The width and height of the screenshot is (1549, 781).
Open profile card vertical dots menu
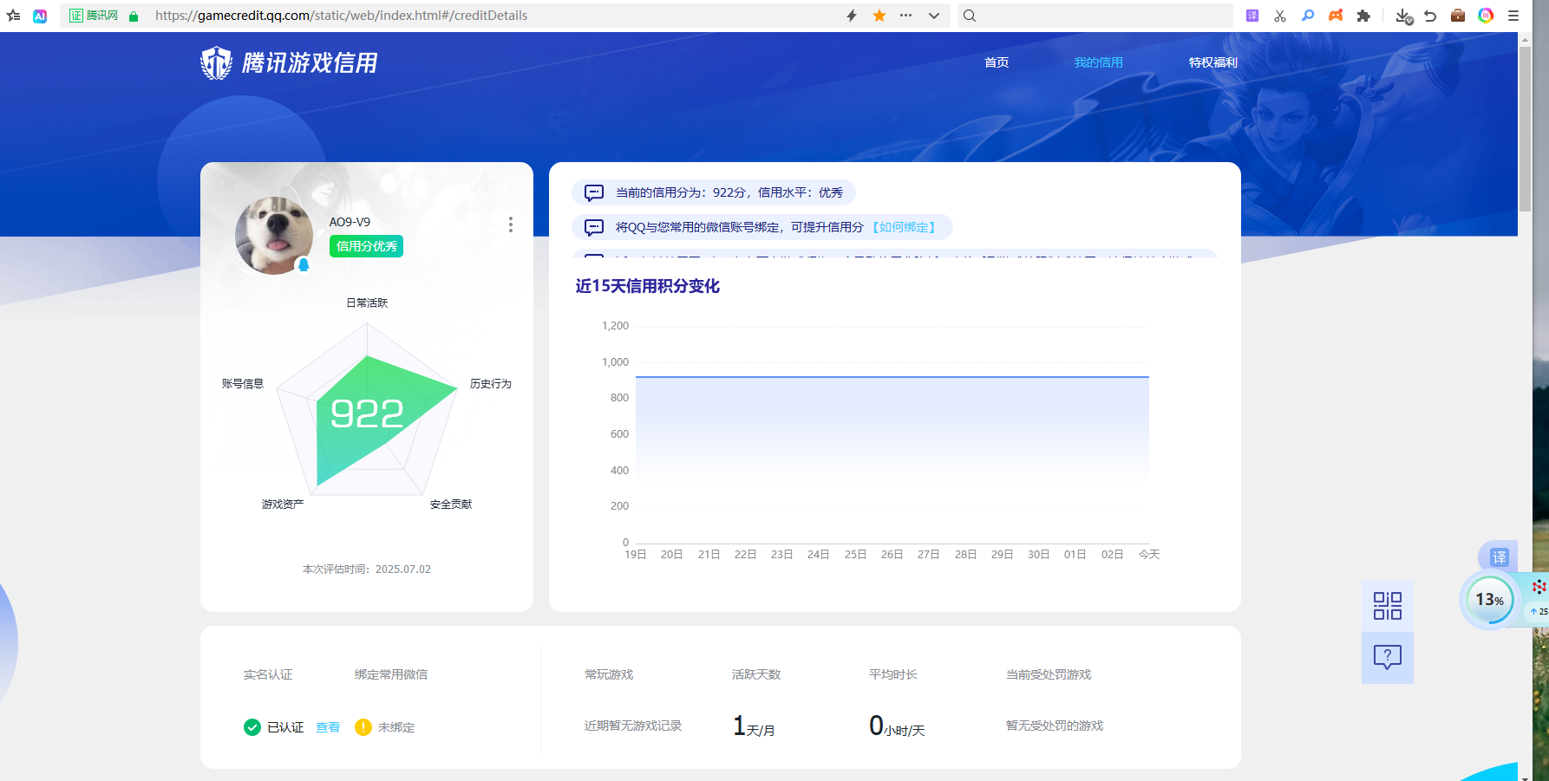(x=510, y=225)
